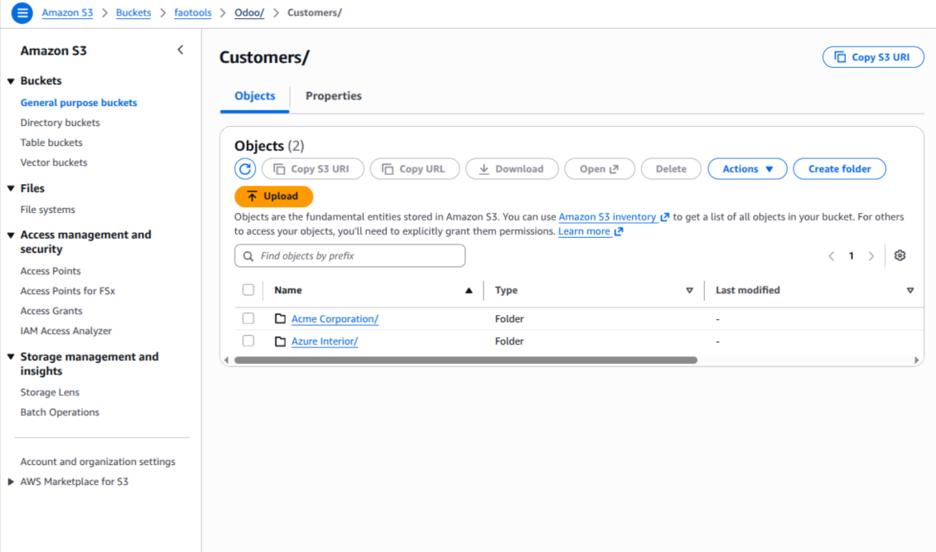This screenshot has height=552, width=936.
Task: Go to next page of objects
Action: click(x=871, y=256)
